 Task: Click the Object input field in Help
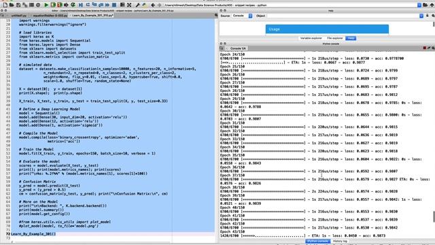coord(343,16)
